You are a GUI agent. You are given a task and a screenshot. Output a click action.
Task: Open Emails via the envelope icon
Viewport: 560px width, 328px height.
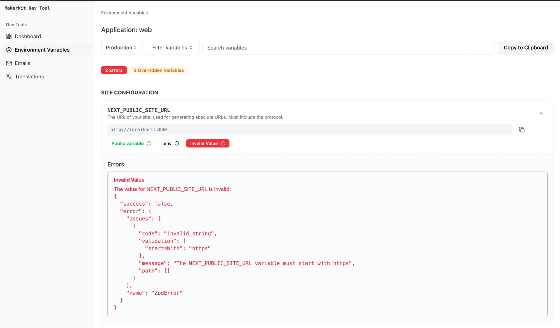[x=9, y=63]
